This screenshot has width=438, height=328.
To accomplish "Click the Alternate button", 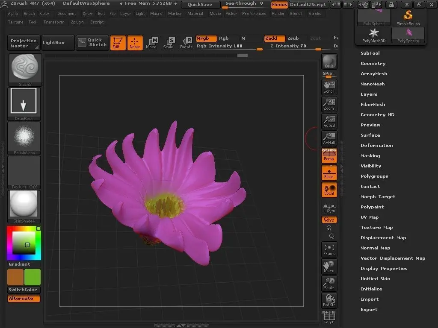I will [24, 299].
